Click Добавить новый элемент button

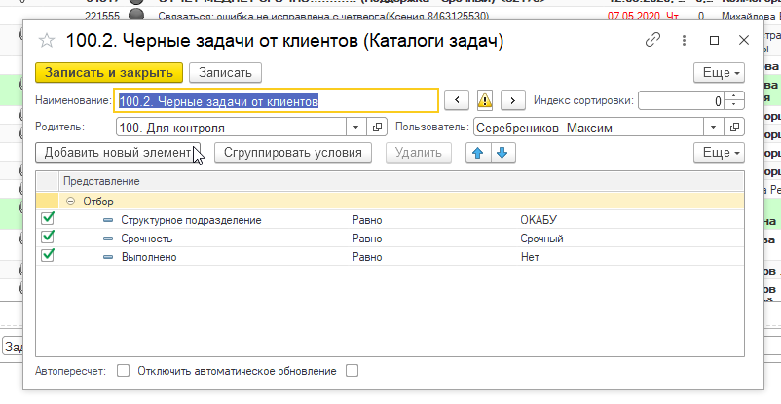pyautogui.click(x=118, y=153)
